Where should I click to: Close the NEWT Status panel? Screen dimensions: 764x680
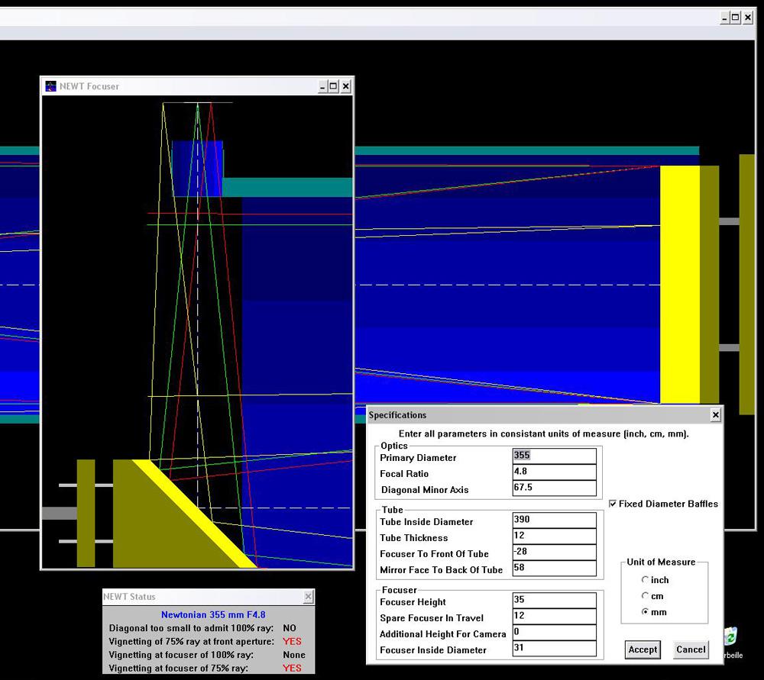[x=308, y=597]
